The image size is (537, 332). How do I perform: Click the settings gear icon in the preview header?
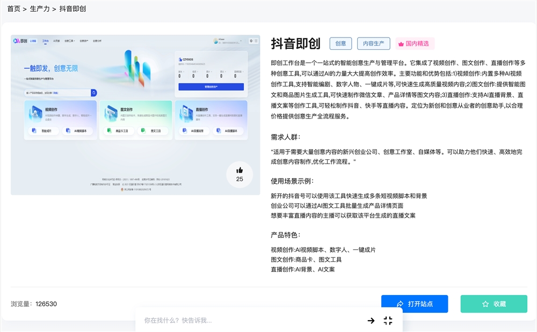tap(251, 40)
